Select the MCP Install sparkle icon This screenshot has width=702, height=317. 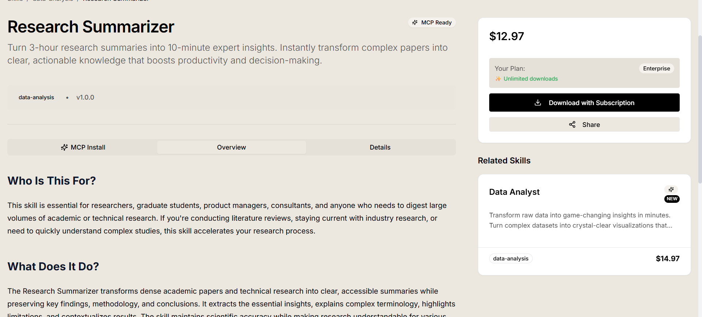coord(64,147)
